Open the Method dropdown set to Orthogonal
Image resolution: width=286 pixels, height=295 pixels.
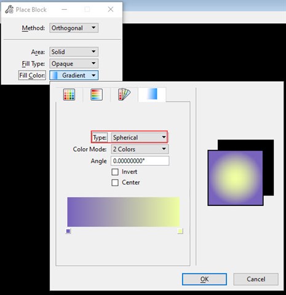(x=74, y=28)
